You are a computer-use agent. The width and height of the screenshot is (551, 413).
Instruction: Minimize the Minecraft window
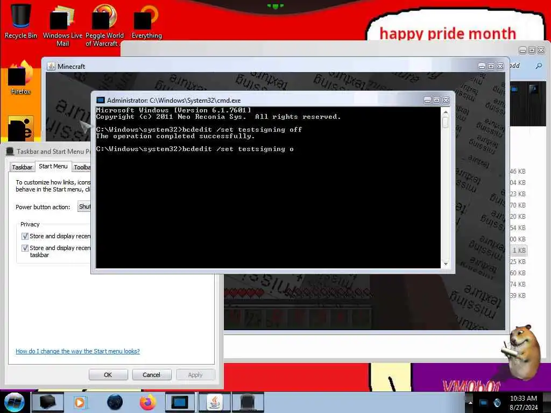point(482,66)
